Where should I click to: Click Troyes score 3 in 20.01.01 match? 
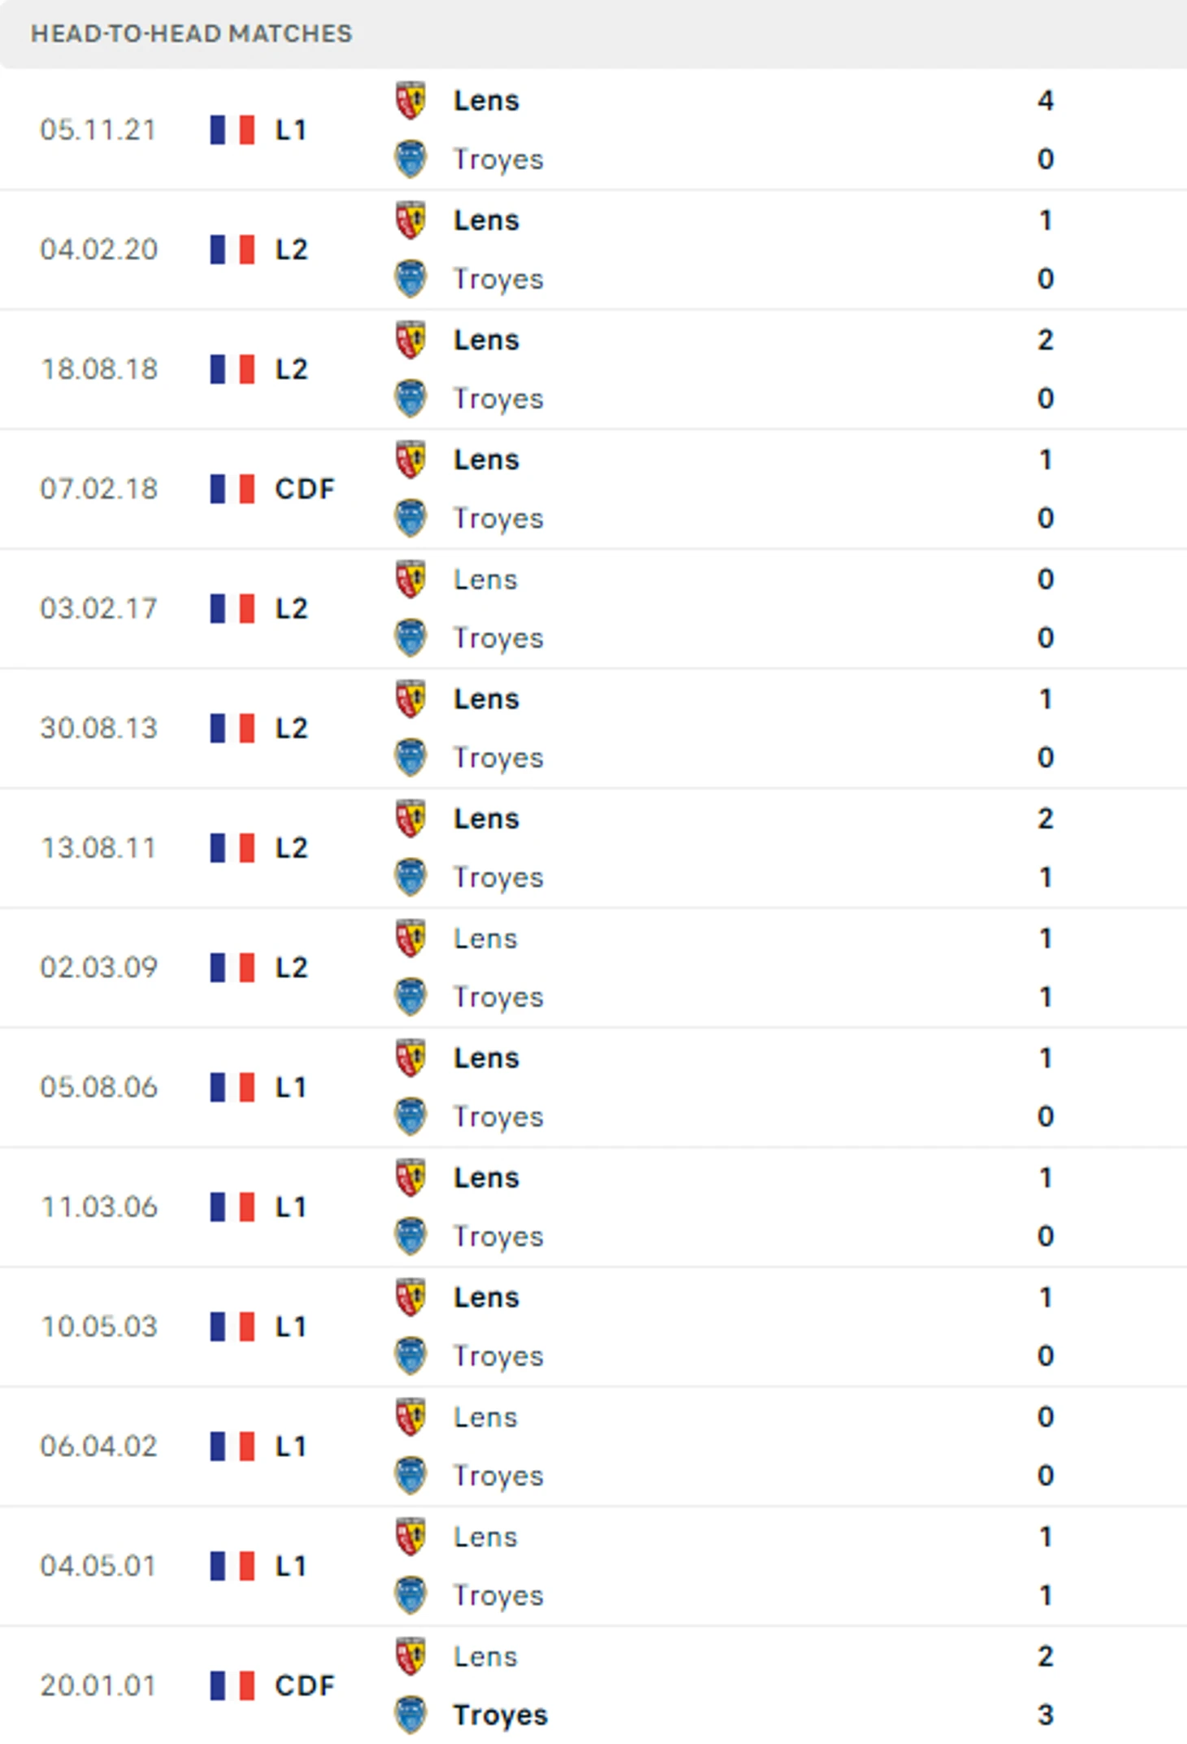click(x=1046, y=1716)
